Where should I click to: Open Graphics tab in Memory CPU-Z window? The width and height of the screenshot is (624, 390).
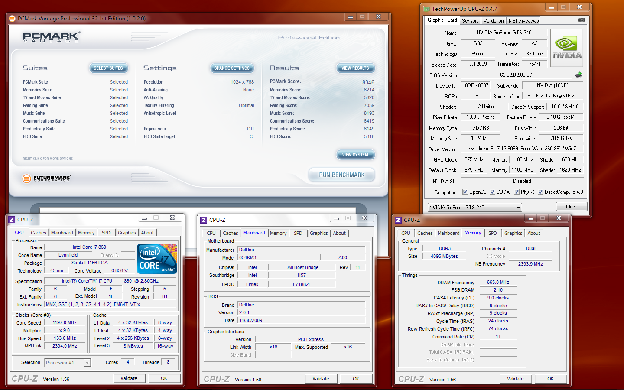pos(513,233)
